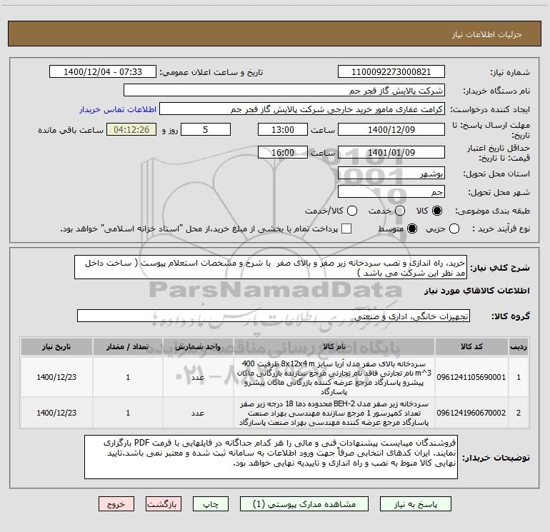Viewport: 550px width, 532px height.
Task: Click the need date 1400/12/23 in row 2
Action: [x=56, y=413]
